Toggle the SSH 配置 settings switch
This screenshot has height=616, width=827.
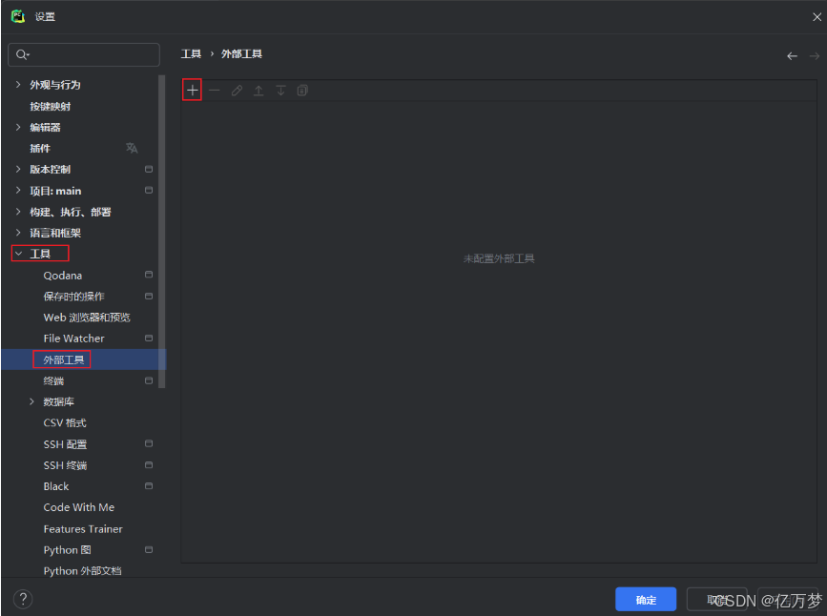tap(150, 443)
